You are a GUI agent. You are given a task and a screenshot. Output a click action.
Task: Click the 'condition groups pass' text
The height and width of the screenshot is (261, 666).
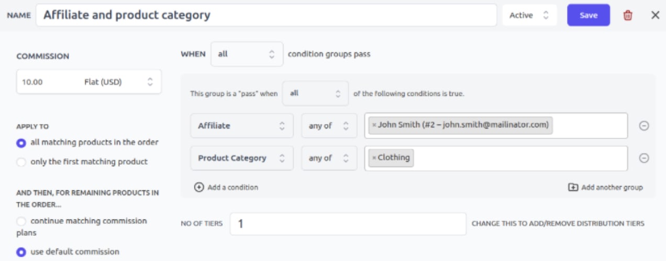(329, 54)
